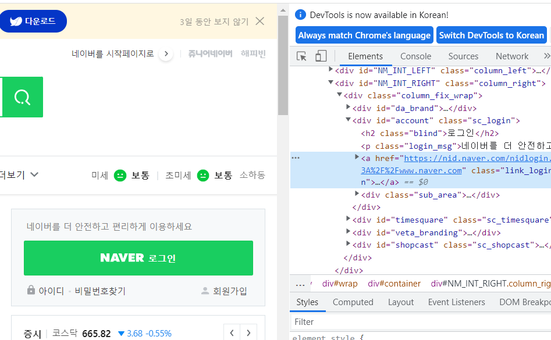Expand the 더보기 dropdown chevron
551x340 pixels.
[34, 174]
